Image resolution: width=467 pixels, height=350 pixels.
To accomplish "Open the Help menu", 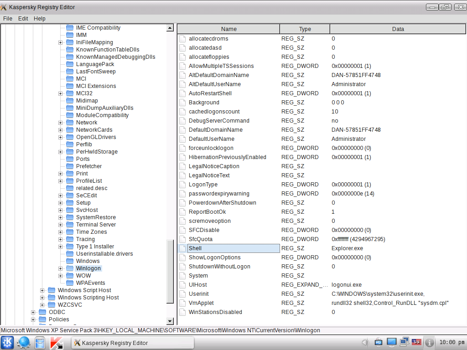I will tap(39, 18).
